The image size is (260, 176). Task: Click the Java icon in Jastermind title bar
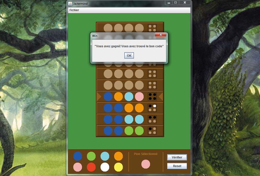tap(70, 4)
